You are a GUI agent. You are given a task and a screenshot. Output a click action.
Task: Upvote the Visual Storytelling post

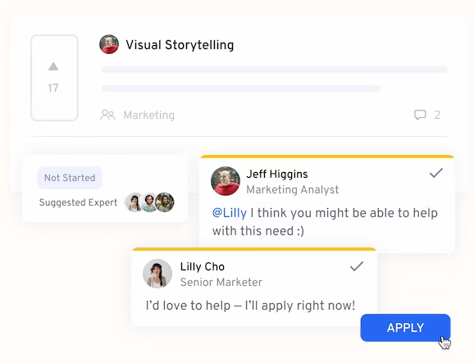tap(53, 66)
